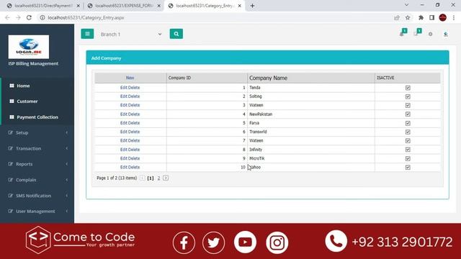This screenshot has width=461, height=259.
Task: Click the Home grid icon
Action: coord(12,86)
